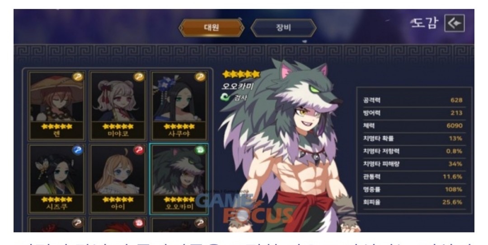Click the 회피율 stat row
The width and height of the screenshot is (488, 245).
[x=413, y=202]
